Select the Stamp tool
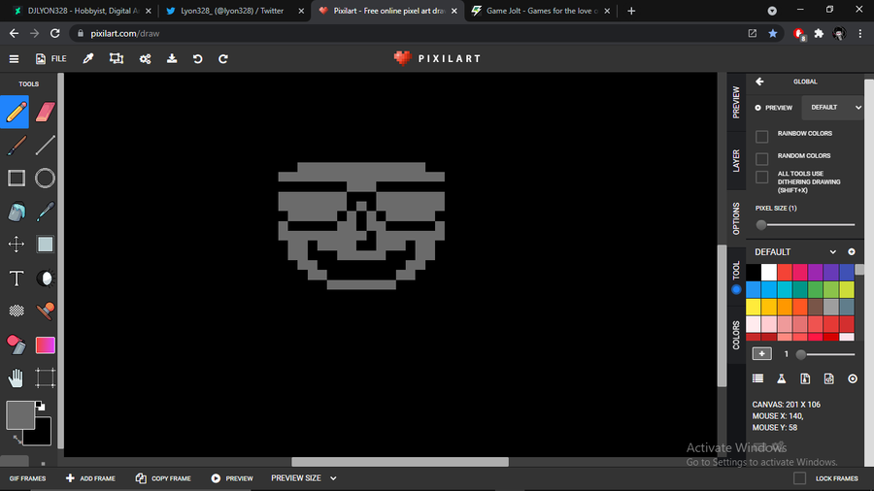 coord(45,311)
